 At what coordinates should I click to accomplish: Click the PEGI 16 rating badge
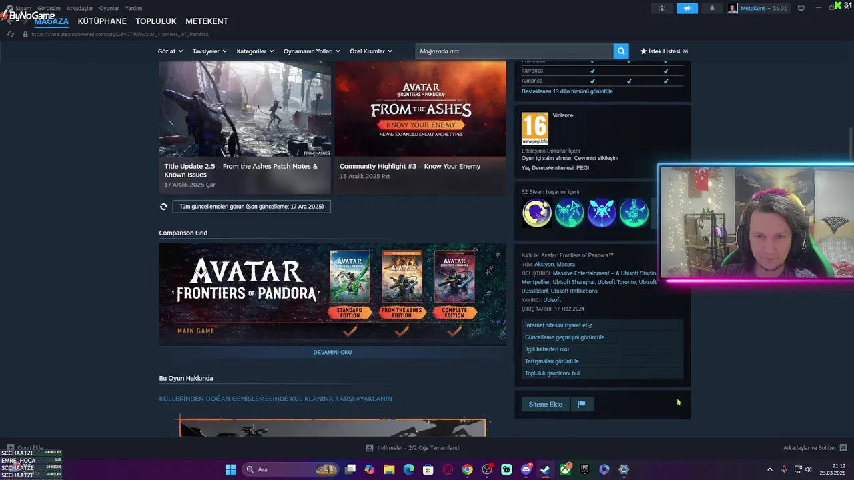(535, 129)
